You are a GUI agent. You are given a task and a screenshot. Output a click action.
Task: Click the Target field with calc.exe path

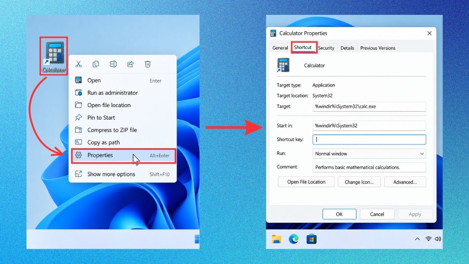(369, 106)
